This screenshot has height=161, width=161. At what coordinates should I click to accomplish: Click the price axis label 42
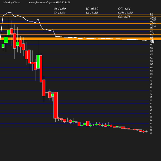point(151,114)
